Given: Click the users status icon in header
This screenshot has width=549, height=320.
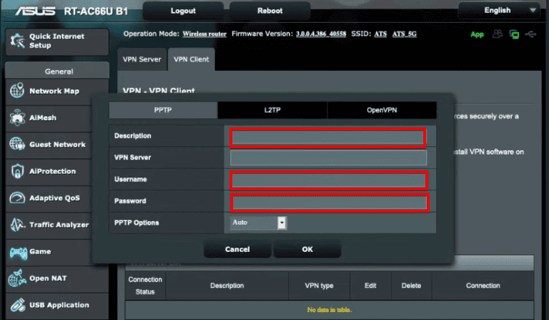Looking at the screenshot, I should pyautogui.click(x=498, y=34).
